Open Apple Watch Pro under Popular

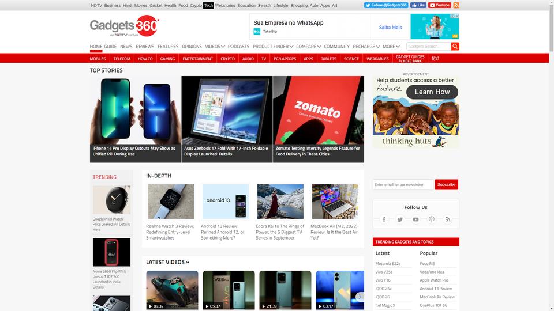pyautogui.click(x=434, y=280)
